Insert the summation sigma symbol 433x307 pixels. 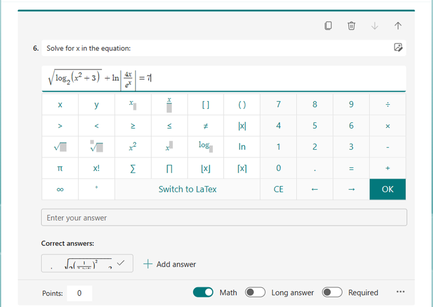coord(133,168)
